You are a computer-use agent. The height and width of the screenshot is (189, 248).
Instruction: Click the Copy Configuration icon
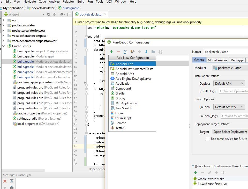coord(125,52)
